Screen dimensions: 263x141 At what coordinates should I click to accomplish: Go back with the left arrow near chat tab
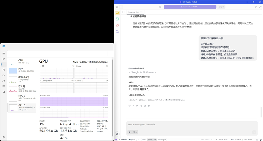point(122,12)
